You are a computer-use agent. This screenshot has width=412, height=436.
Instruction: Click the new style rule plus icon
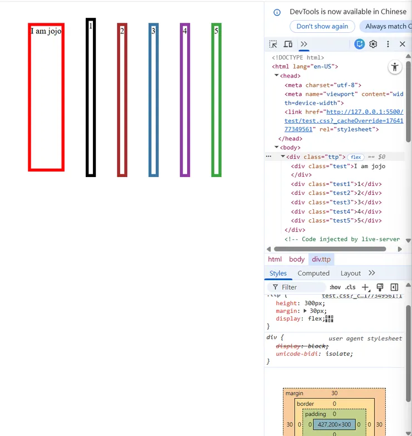pos(365,287)
